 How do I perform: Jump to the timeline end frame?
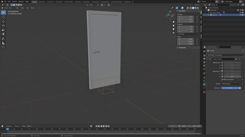(x=109, y=126)
